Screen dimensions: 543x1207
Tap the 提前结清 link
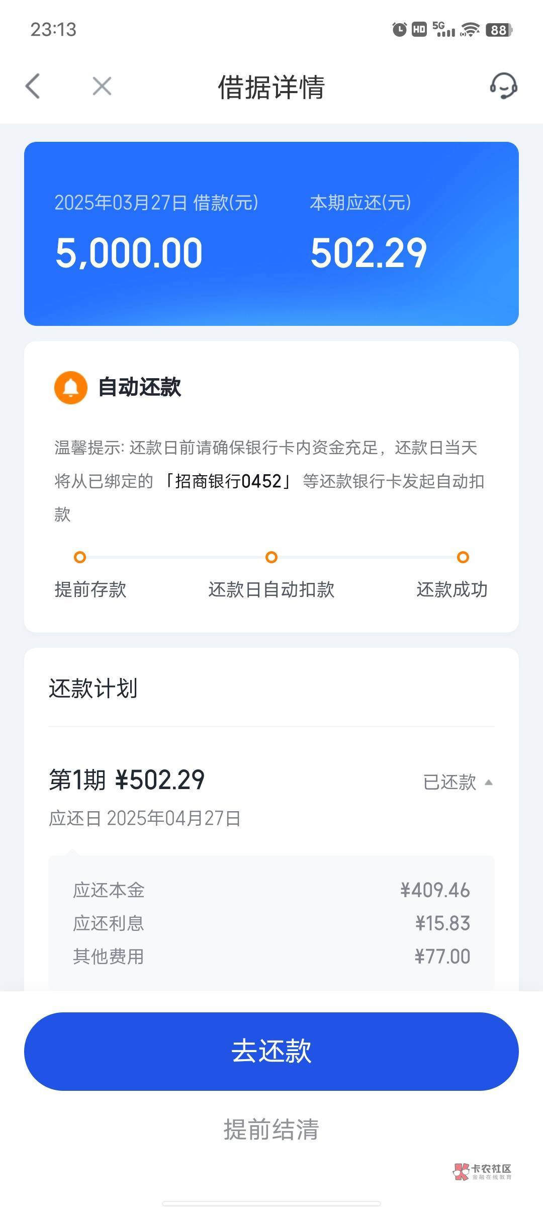click(271, 1130)
